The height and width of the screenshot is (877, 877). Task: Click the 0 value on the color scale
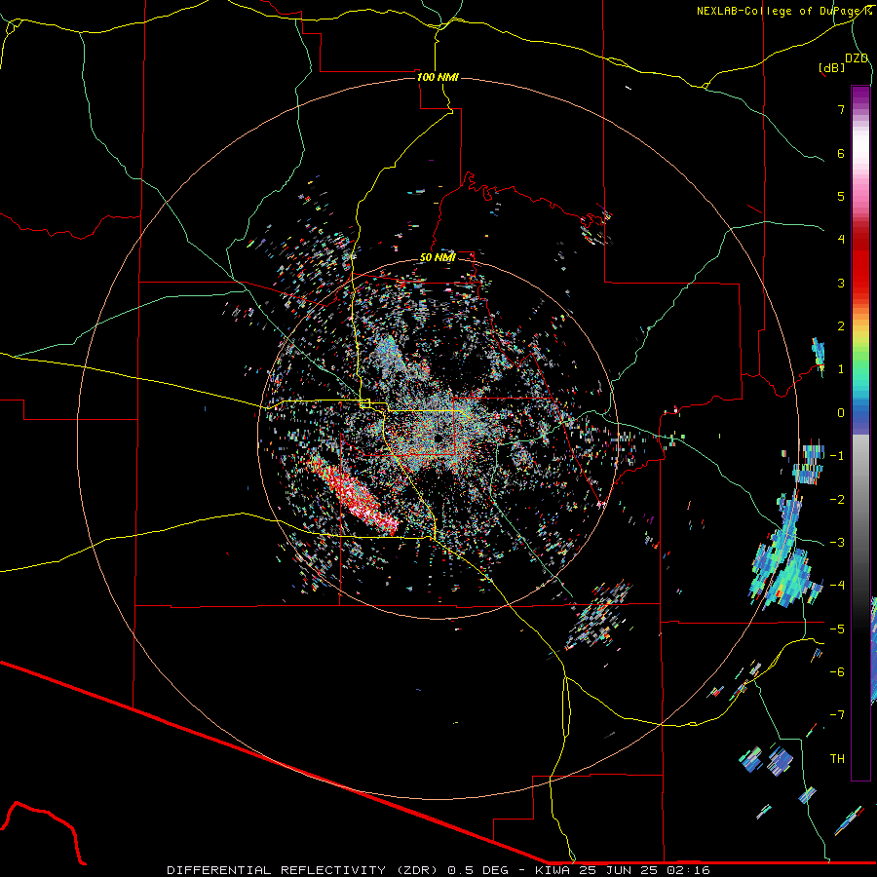coord(841,413)
